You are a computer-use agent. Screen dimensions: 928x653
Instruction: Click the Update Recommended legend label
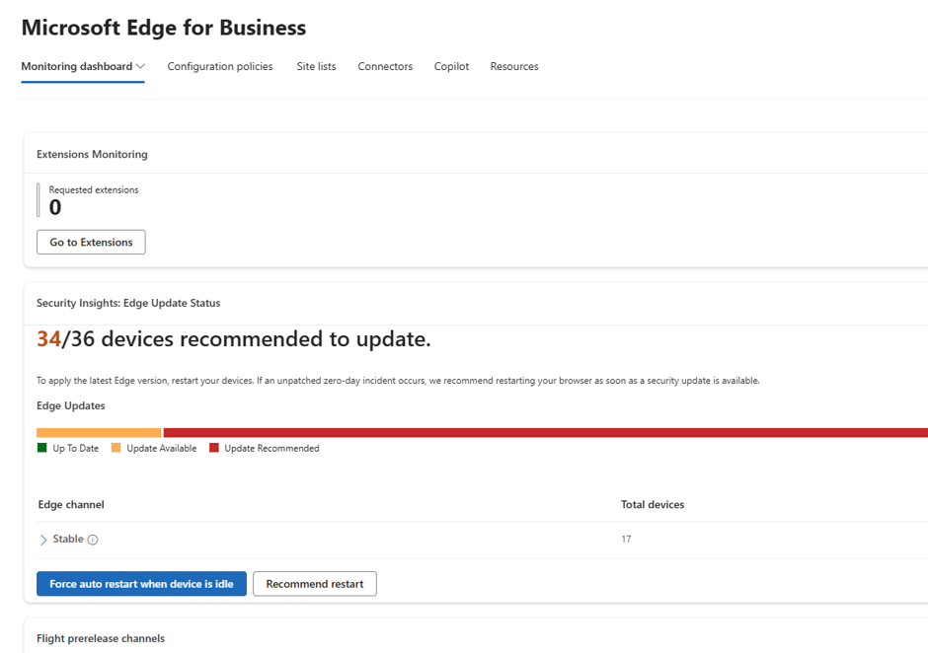point(271,449)
